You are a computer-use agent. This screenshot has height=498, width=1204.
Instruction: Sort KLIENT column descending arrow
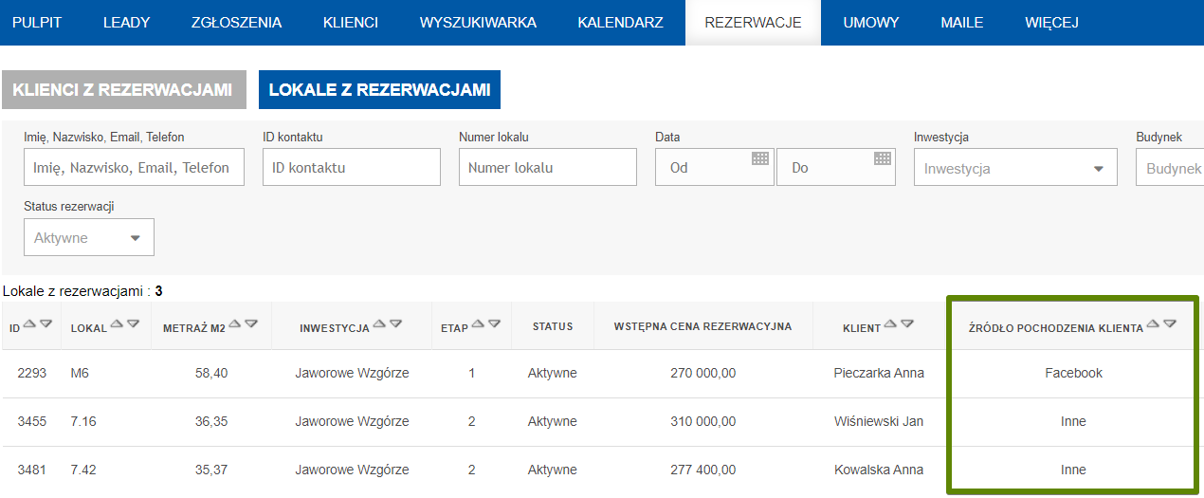[907, 324]
